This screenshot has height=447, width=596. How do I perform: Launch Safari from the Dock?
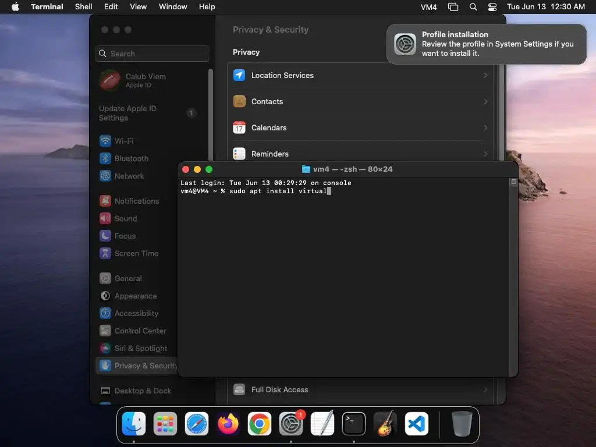(197, 424)
